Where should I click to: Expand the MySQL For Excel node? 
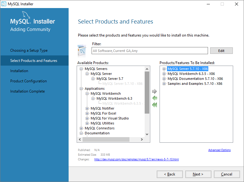coord(87,113)
